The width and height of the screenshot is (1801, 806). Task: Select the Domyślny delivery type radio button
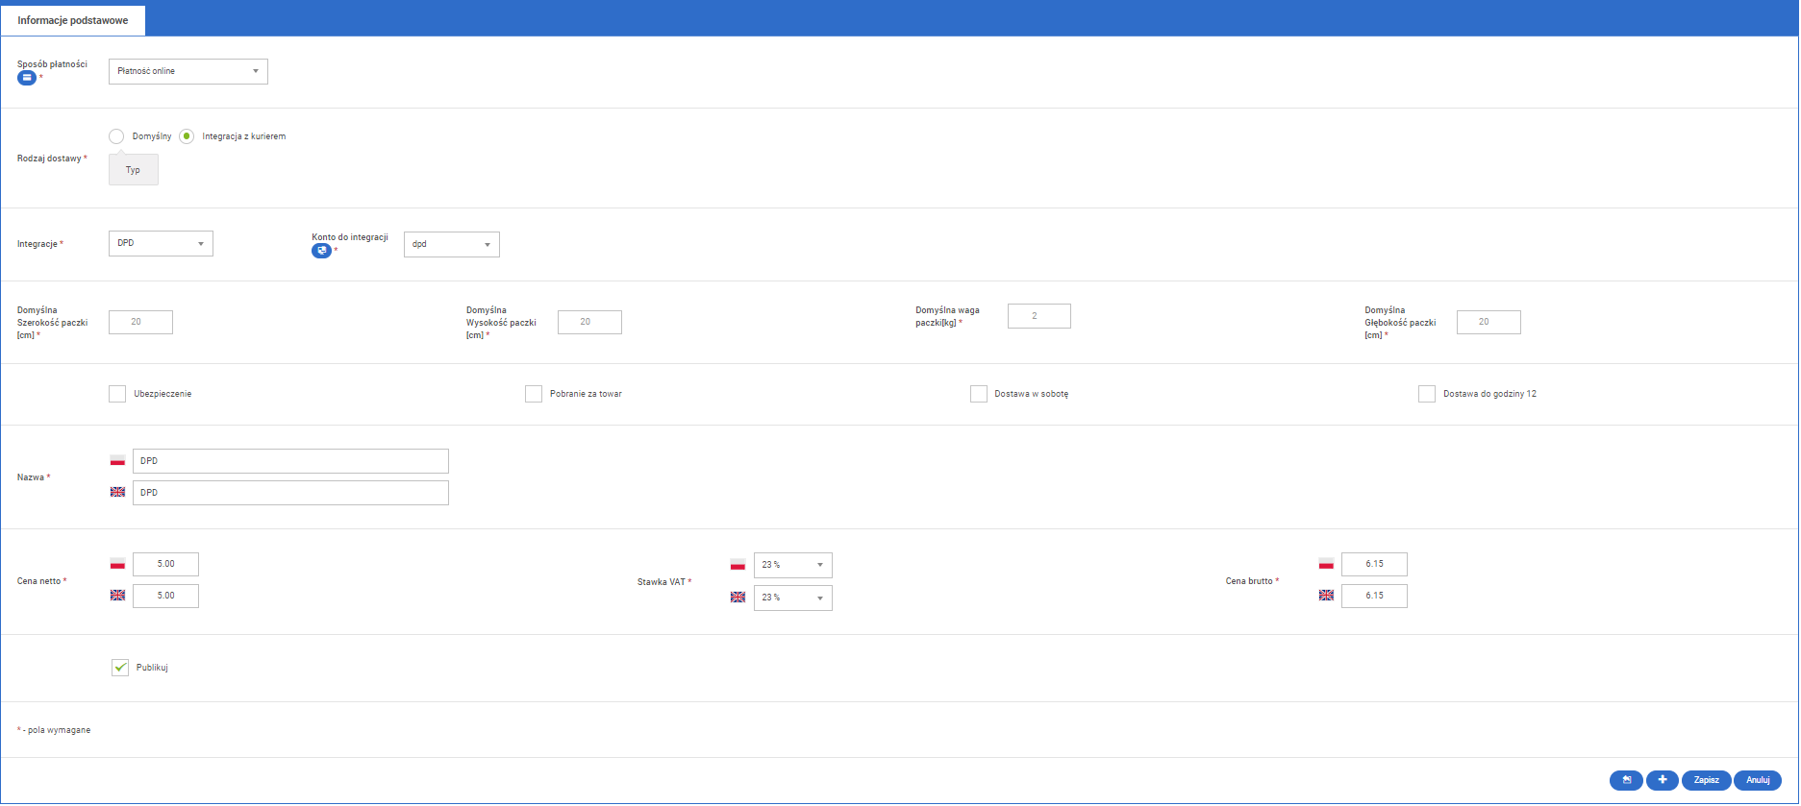click(116, 136)
